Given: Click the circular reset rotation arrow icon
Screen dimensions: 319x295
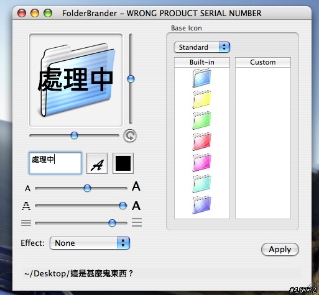Looking at the screenshot, I should (130, 136).
